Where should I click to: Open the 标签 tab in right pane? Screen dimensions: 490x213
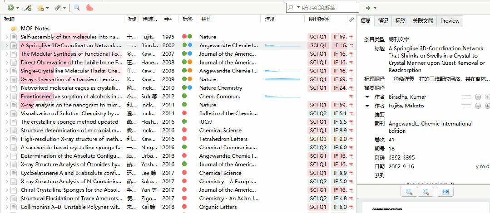point(401,20)
